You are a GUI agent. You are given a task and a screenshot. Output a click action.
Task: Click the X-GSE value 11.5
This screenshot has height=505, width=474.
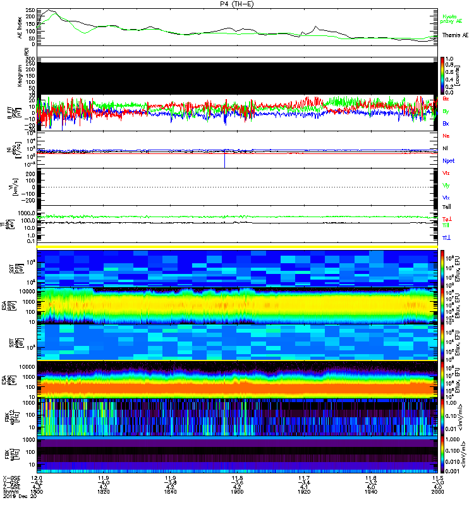coord(437,478)
